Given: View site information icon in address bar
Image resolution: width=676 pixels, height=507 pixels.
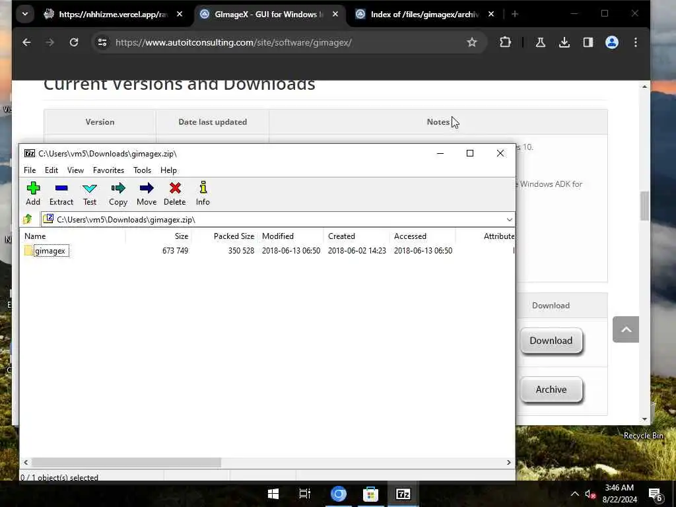Looking at the screenshot, I should 102,42.
